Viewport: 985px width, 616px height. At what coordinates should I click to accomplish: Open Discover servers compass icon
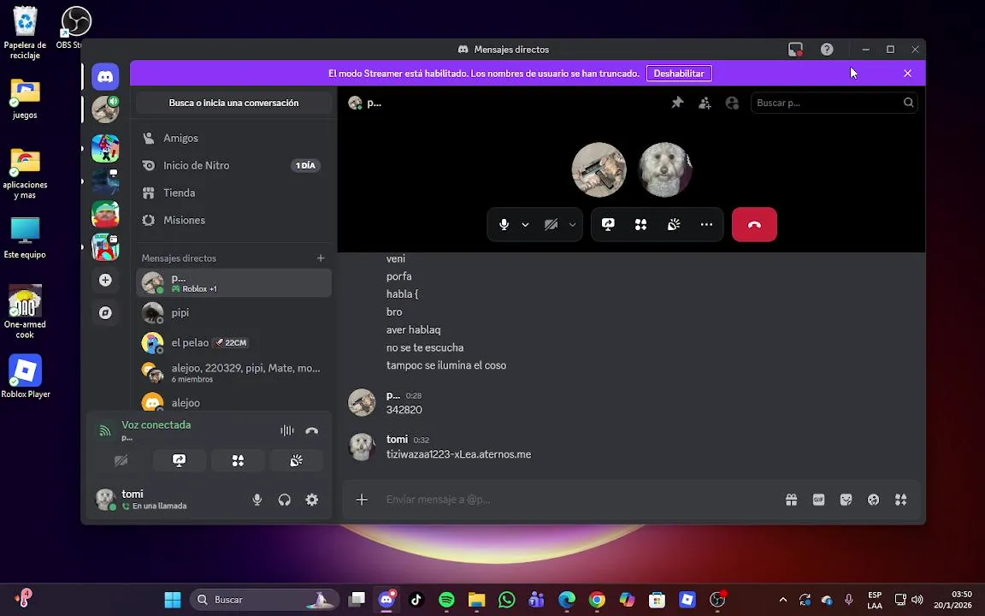105,313
